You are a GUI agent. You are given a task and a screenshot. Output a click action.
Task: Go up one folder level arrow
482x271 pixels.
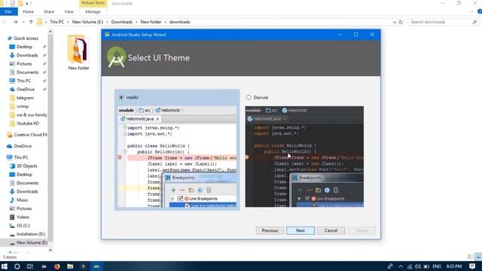tap(31, 22)
